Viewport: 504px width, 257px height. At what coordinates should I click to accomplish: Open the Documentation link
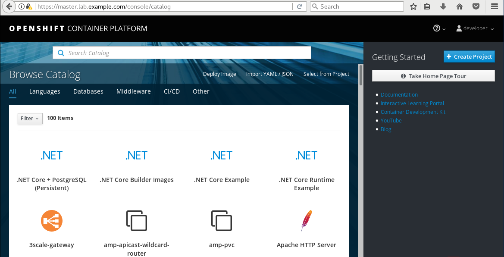click(399, 94)
